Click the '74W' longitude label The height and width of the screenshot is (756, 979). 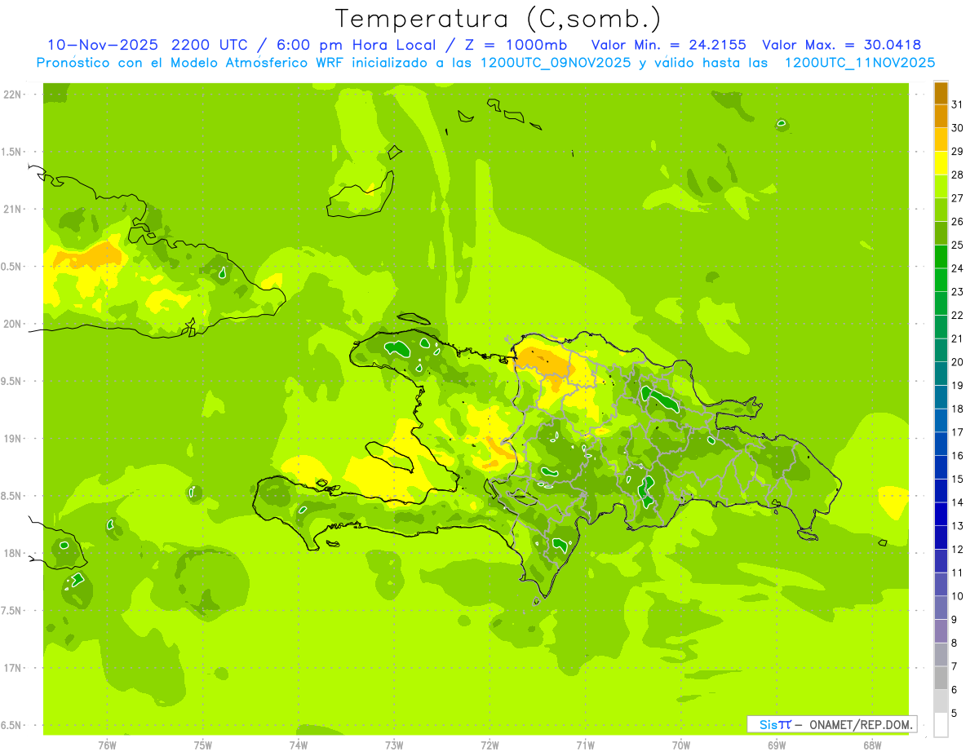(298, 745)
